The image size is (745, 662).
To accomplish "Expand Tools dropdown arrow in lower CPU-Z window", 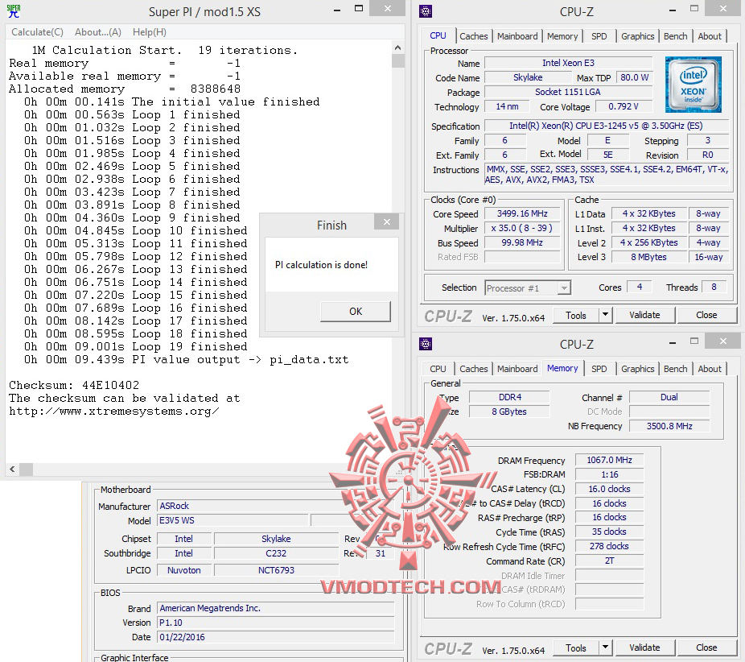I will coord(605,648).
